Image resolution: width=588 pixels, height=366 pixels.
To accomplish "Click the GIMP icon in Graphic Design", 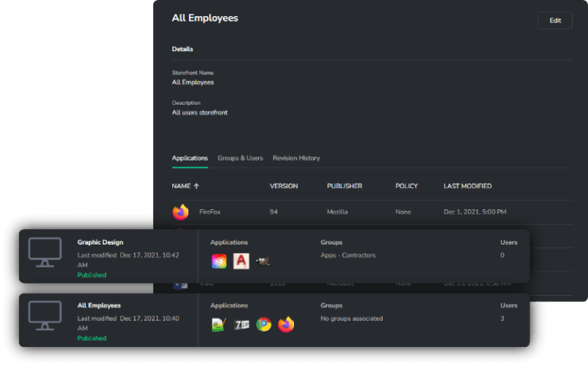I will click(263, 261).
